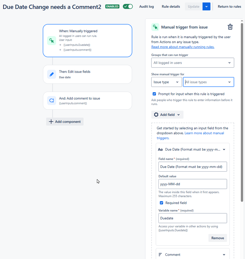Click the pencil icon in Edit issue fields card
This screenshot has width=245, height=259.
click(x=52, y=74)
